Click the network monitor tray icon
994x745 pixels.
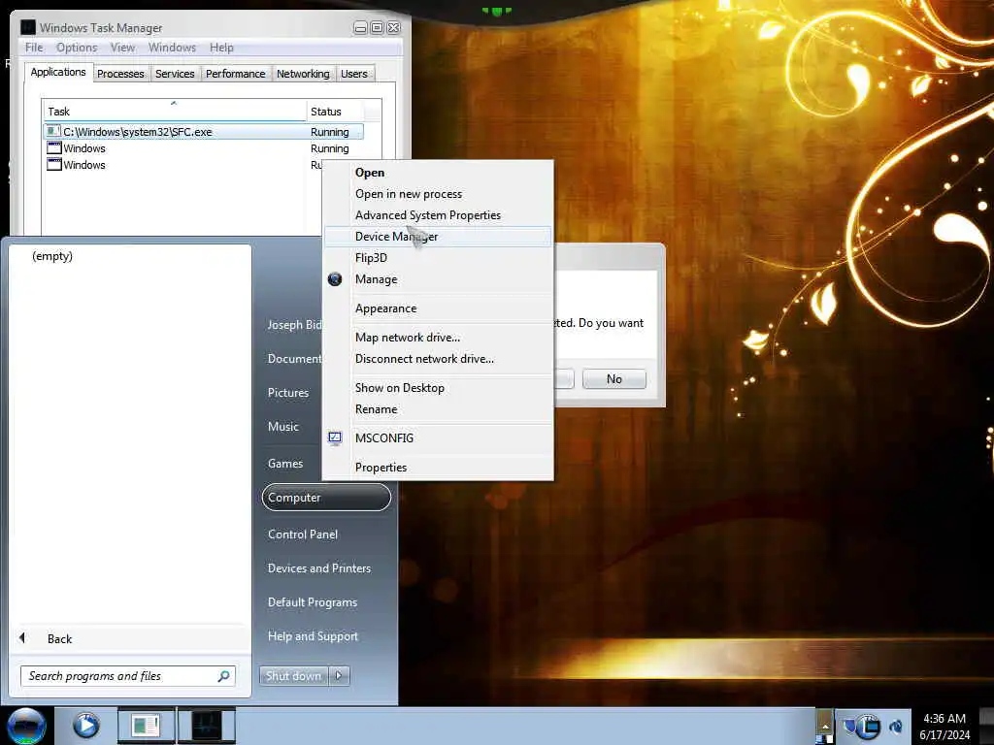[x=870, y=727]
